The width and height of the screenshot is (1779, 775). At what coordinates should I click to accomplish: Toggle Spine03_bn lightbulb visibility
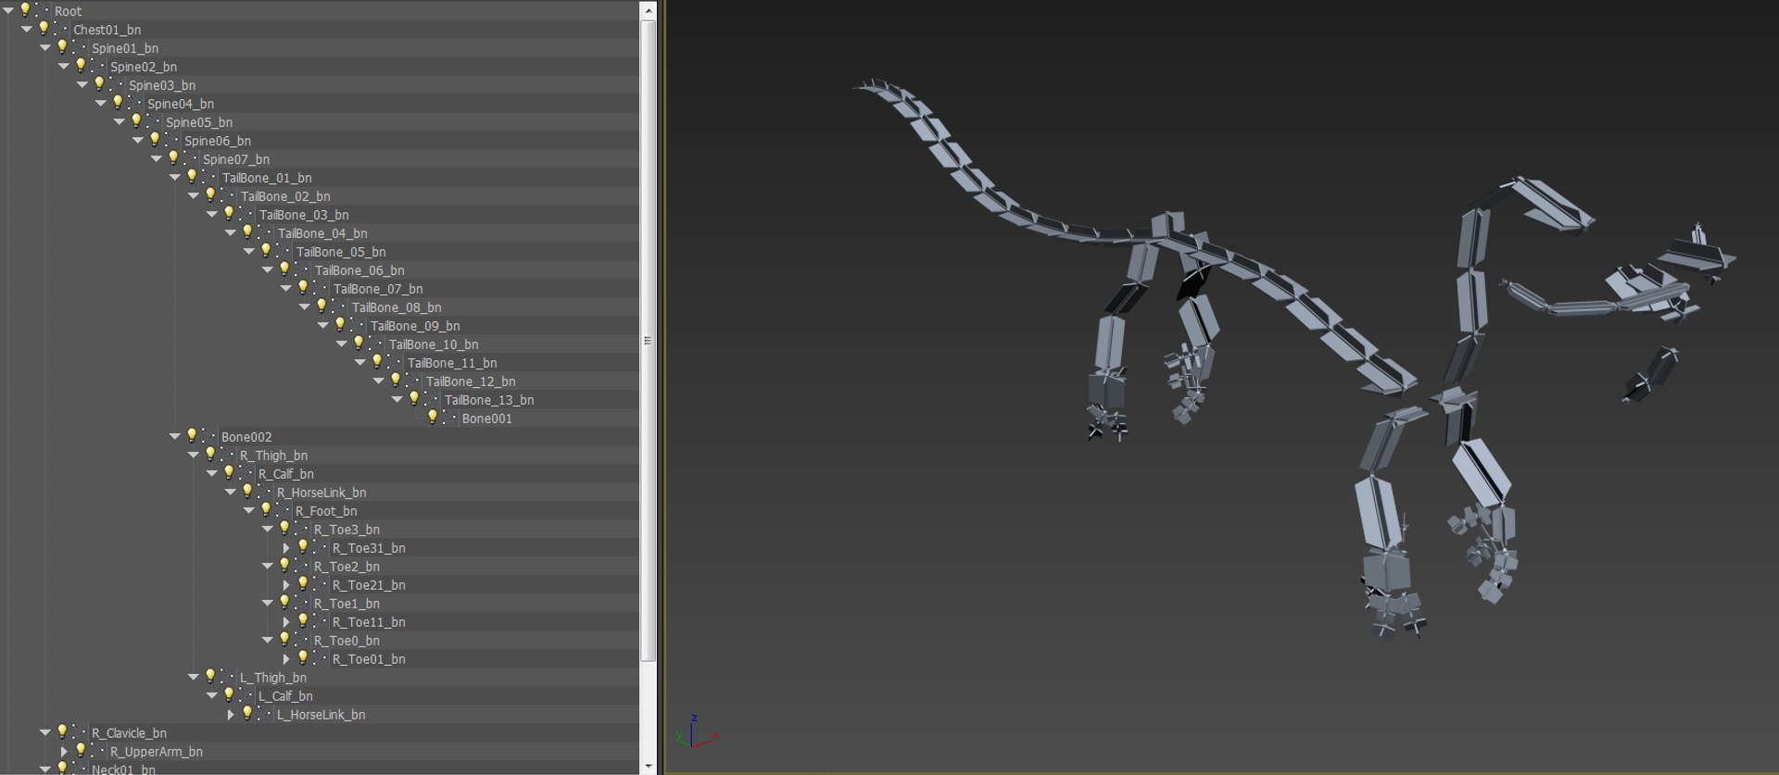click(99, 84)
